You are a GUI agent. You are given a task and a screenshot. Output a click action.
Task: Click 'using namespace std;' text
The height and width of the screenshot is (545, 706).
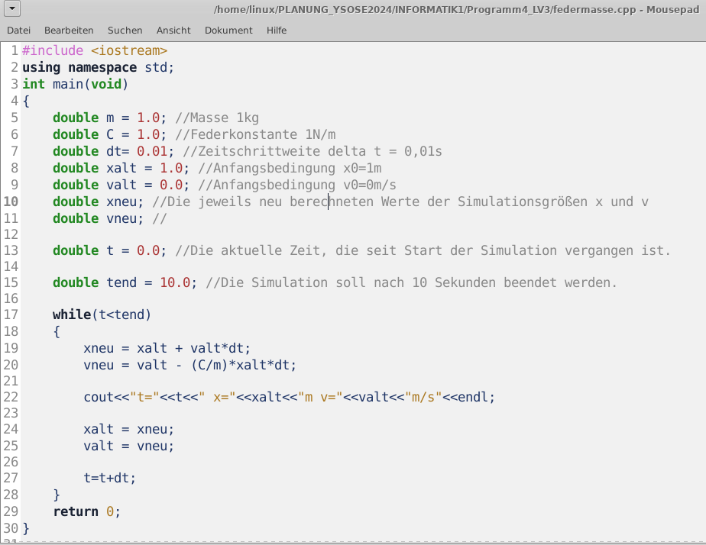pos(98,67)
